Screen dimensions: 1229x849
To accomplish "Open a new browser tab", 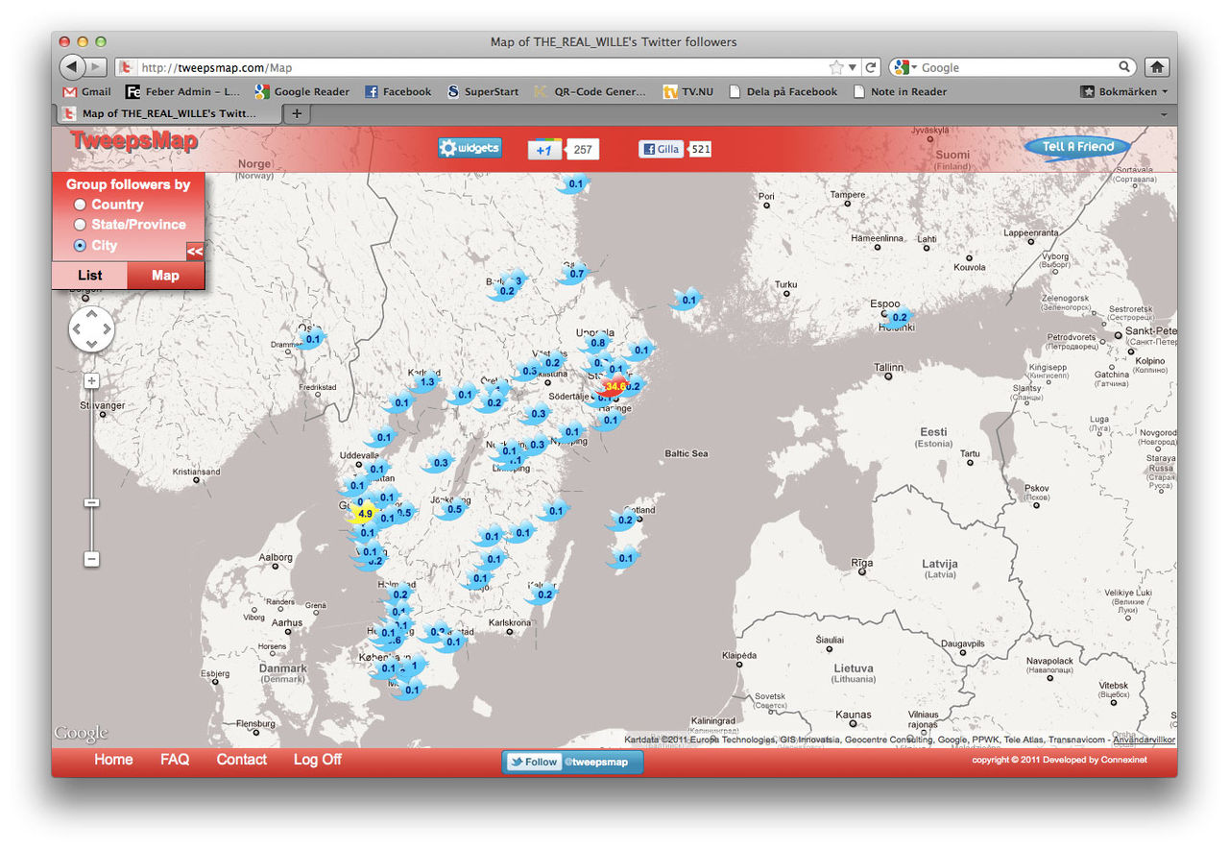I will point(297,113).
